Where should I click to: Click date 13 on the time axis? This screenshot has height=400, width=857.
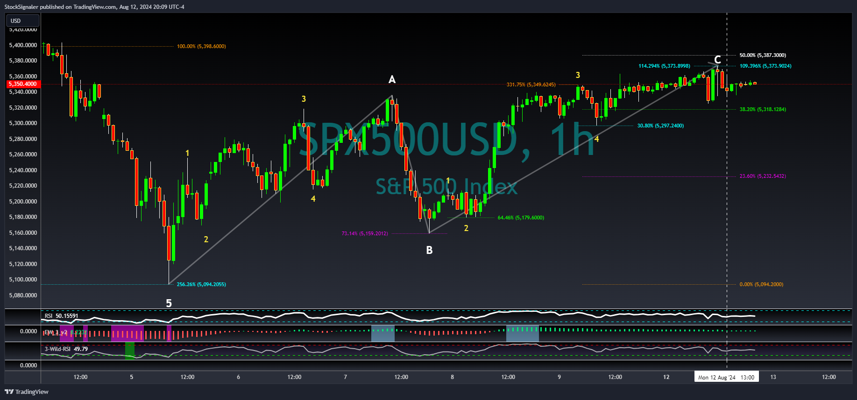click(773, 377)
